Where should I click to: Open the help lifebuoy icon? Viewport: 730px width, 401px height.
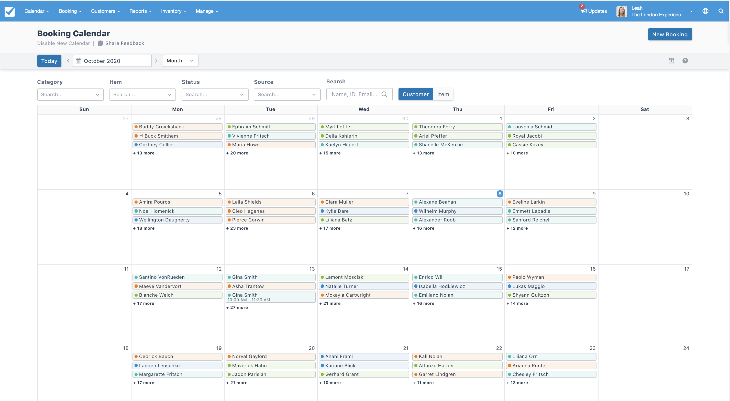705,11
